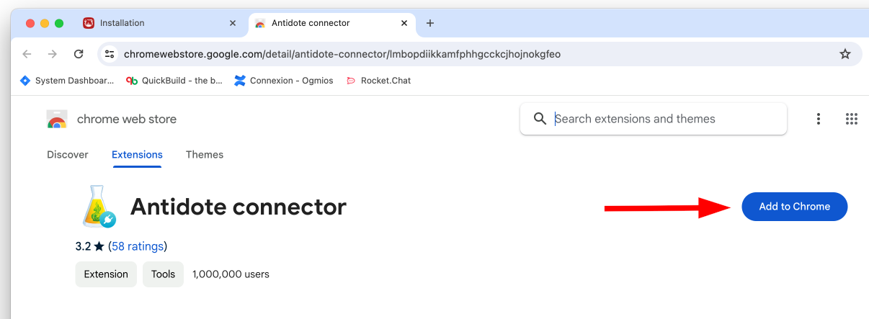Bookmark this page with the star icon

[845, 54]
